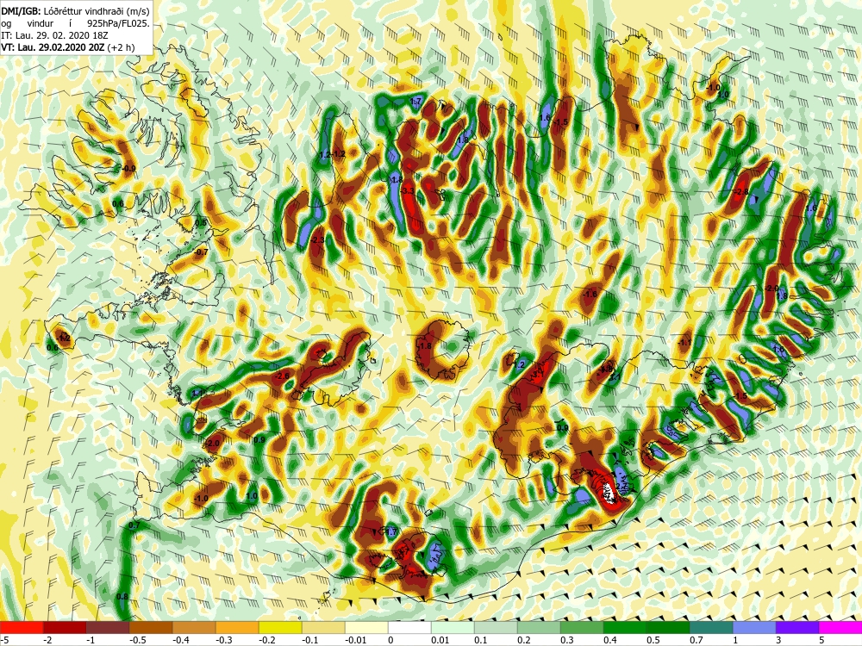The height and width of the screenshot is (646, 862).
Task: Click the map title 'Lóðréttur vindhraði (m/s)'
Action: tap(95, 11)
